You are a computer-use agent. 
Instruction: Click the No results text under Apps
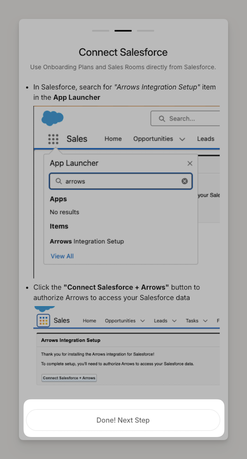click(64, 212)
